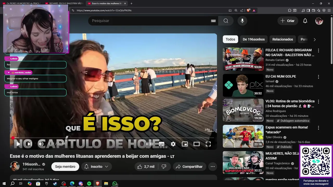Open Brave Shields lion icon
The height and width of the screenshot is (187, 333).
pos(248,10)
